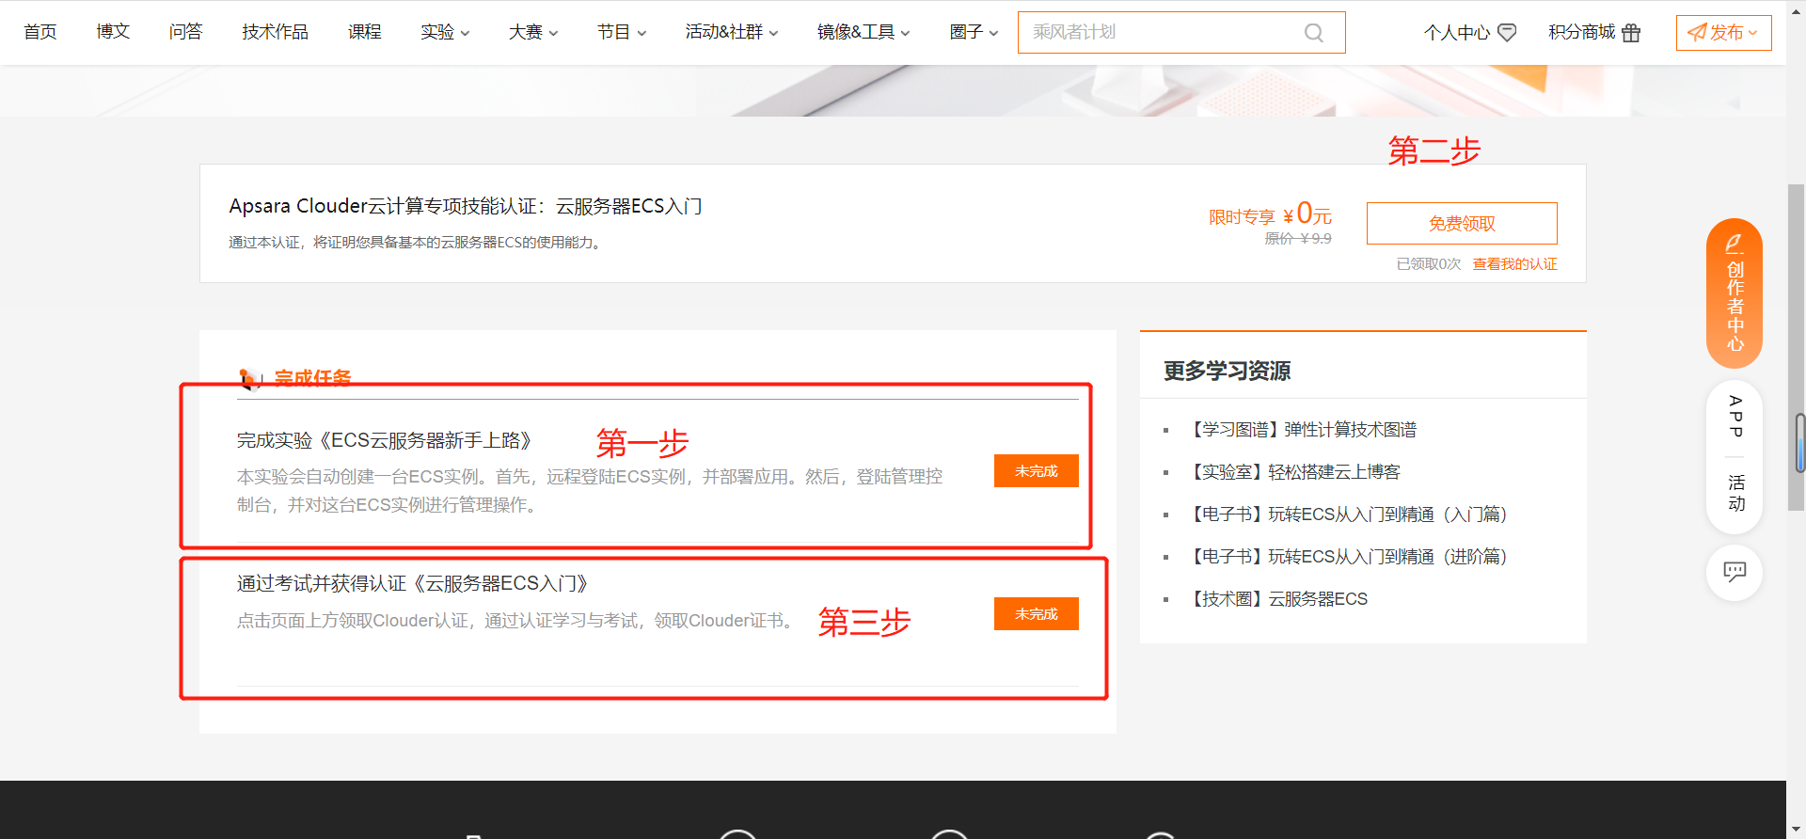The width and height of the screenshot is (1806, 839).
Task: Open the 博文 nav item
Action: [x=113, y=32]
